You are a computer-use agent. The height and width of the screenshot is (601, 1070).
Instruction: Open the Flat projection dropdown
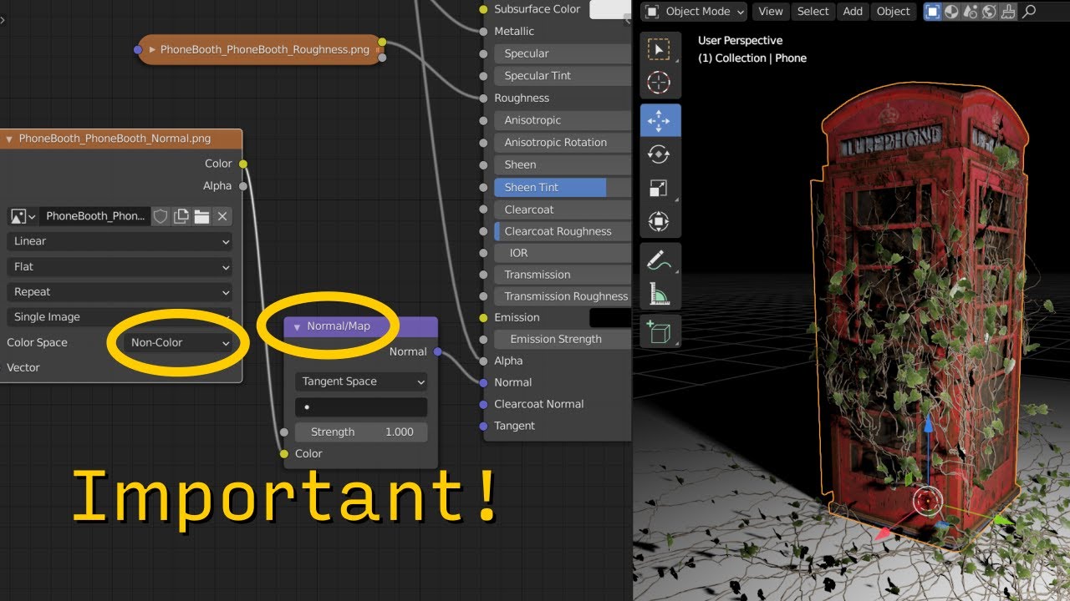click(120, 267)
